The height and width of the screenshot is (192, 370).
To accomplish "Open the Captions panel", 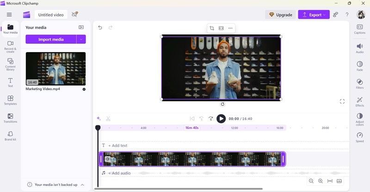I will (x=360, y=29).
